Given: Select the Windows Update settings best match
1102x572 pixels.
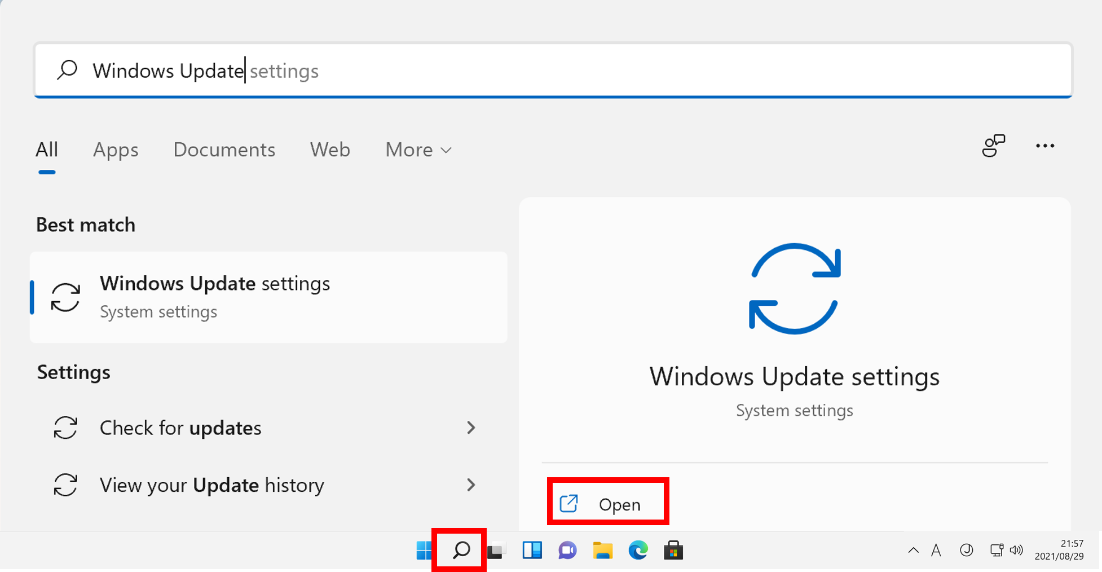Looking at the screenshot, I should pyautogui.click(x=268, y=297).
